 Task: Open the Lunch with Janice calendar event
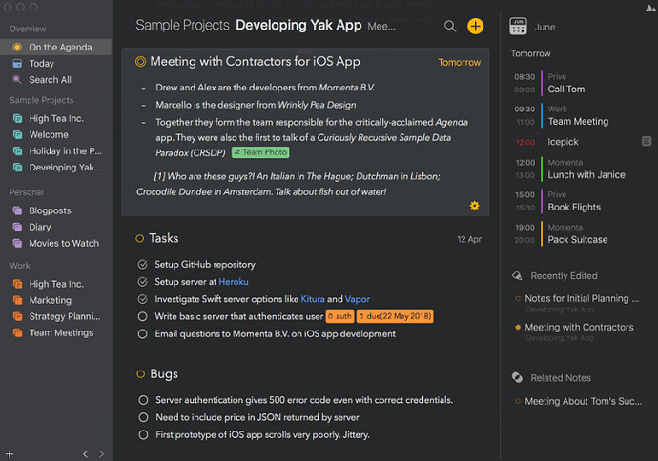[586, 175]
